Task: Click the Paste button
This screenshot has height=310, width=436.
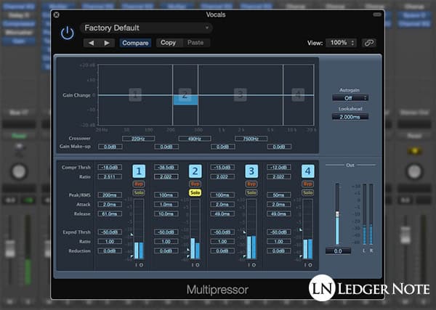Action: tap(195, 43)
